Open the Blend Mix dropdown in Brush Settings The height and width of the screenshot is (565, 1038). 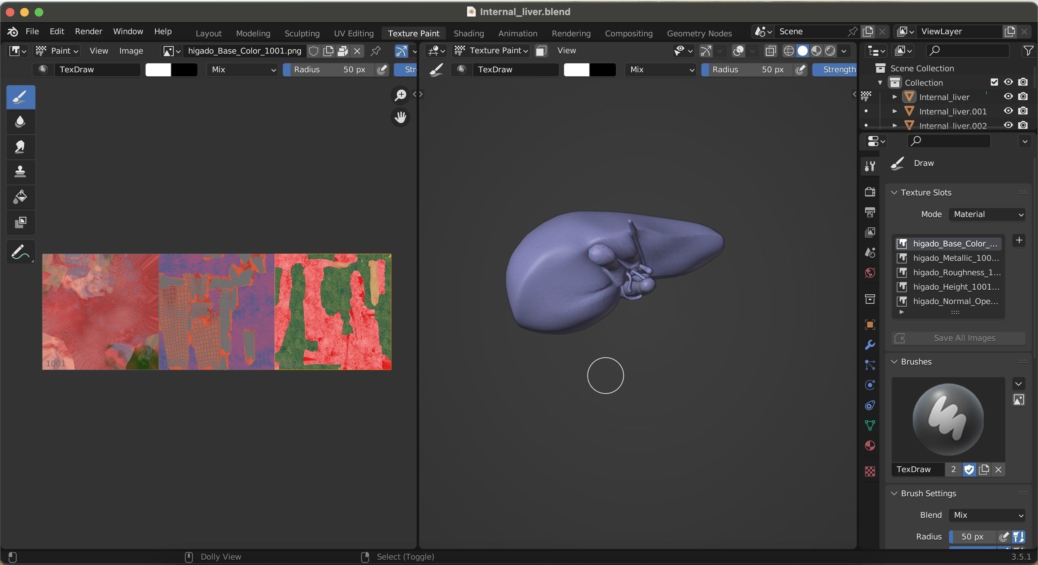pos(987,515)
